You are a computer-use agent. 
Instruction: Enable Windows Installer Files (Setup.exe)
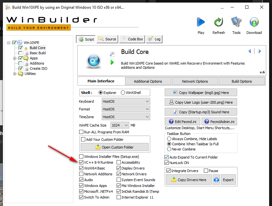pyautogui.click(x=81, y=156)
